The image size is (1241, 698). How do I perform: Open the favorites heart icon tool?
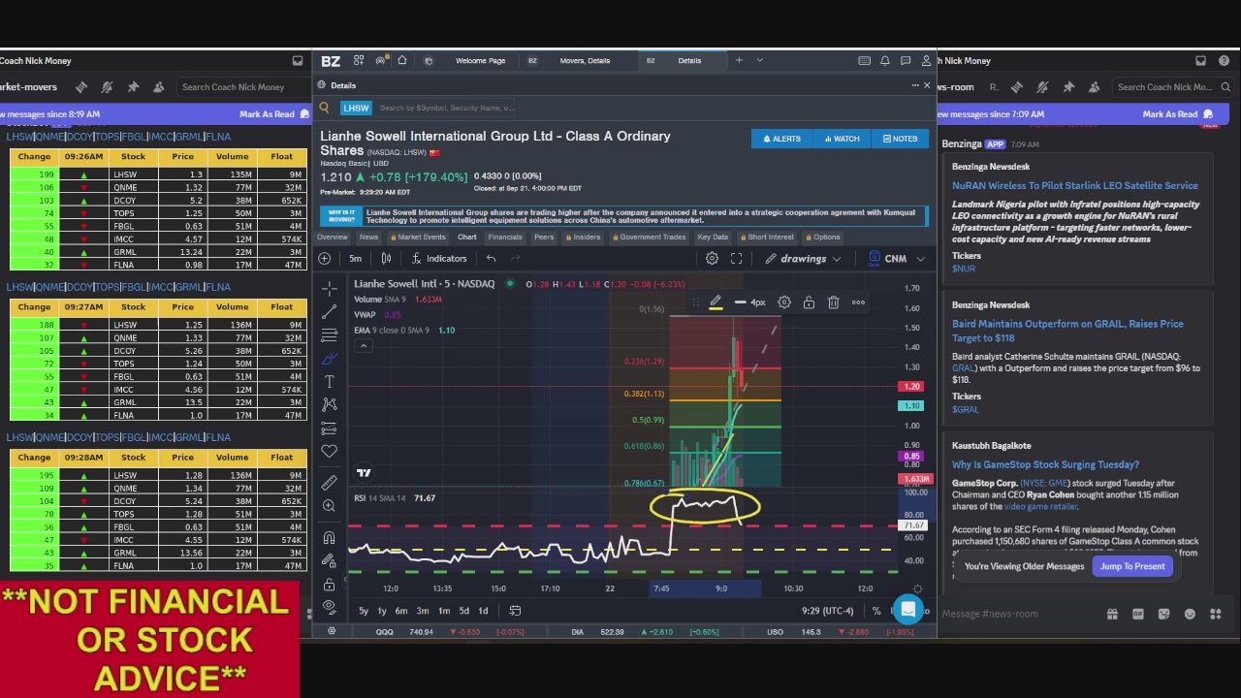click(330, 451)
